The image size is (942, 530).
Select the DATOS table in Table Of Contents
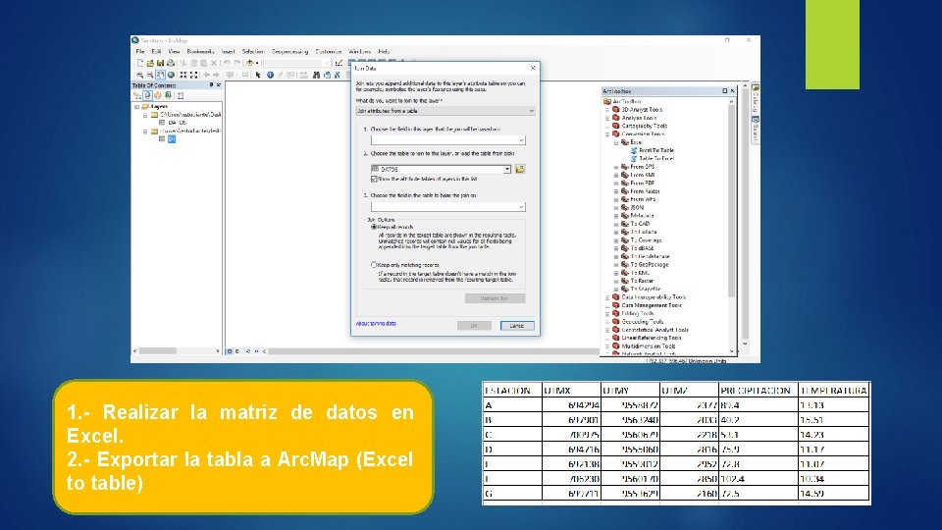tap(178, 123)
